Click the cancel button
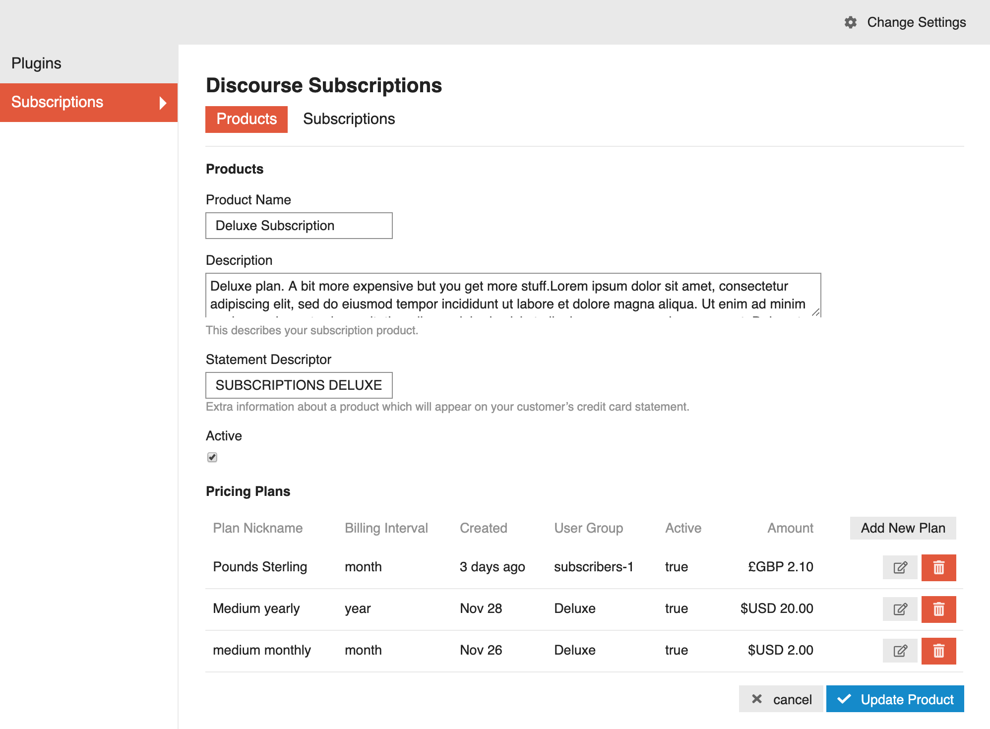 [x=781, y=699]
